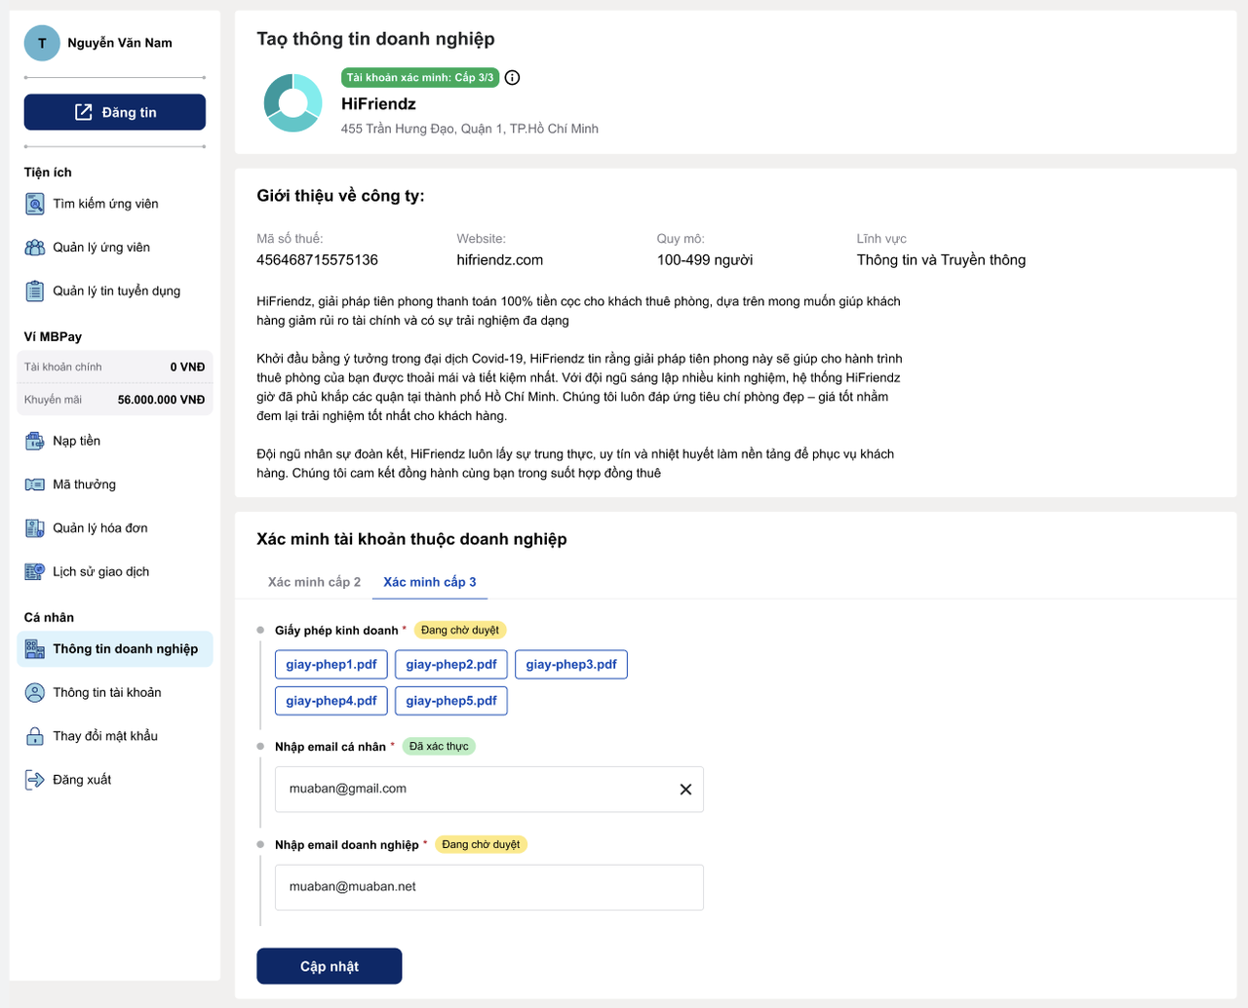Viewport: 1248px width, 1008px height.
Task: Switch to Xác minh cấp 2 tab
Action: (x=314, y=582)
